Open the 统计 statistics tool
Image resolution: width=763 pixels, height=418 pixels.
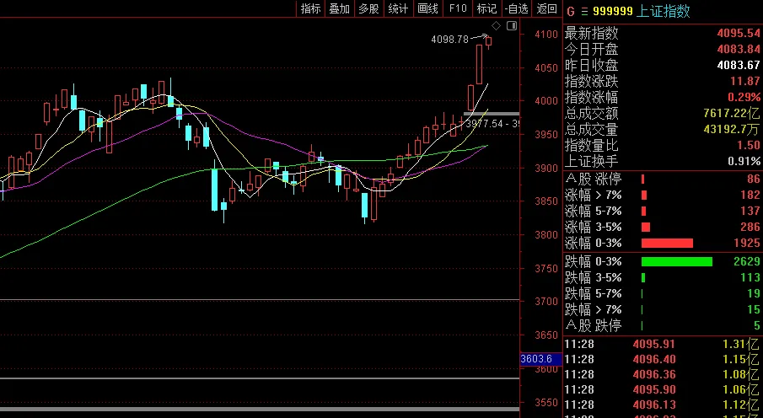coord(398,8)
